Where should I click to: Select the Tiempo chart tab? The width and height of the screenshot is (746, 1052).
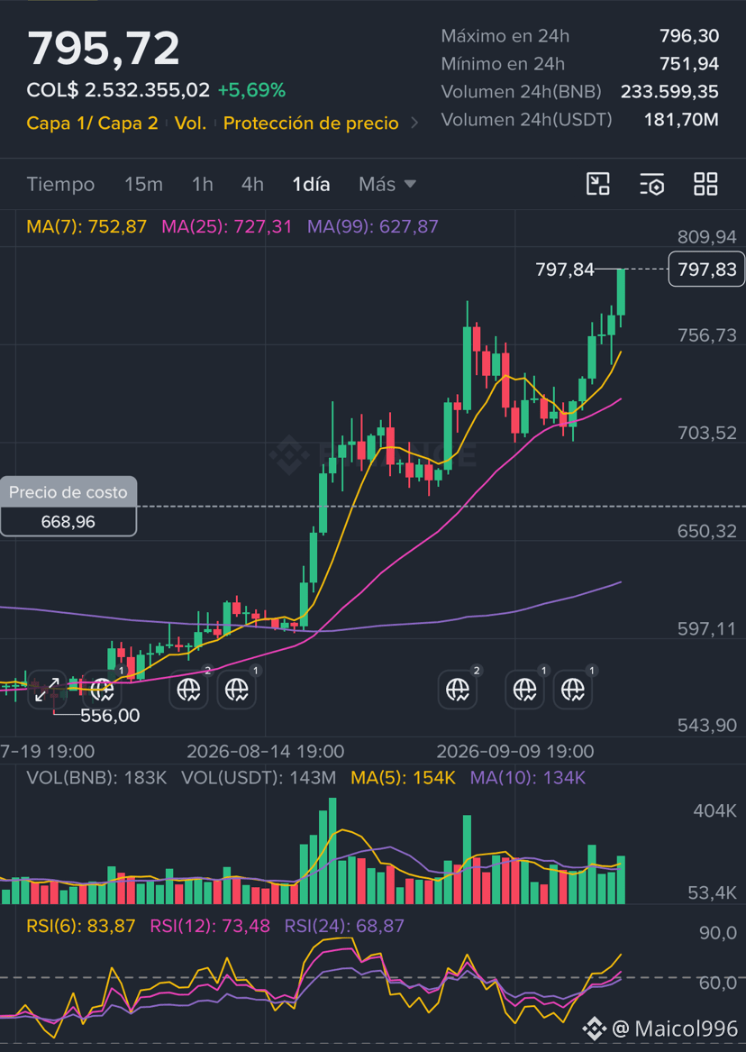[60, 184]
